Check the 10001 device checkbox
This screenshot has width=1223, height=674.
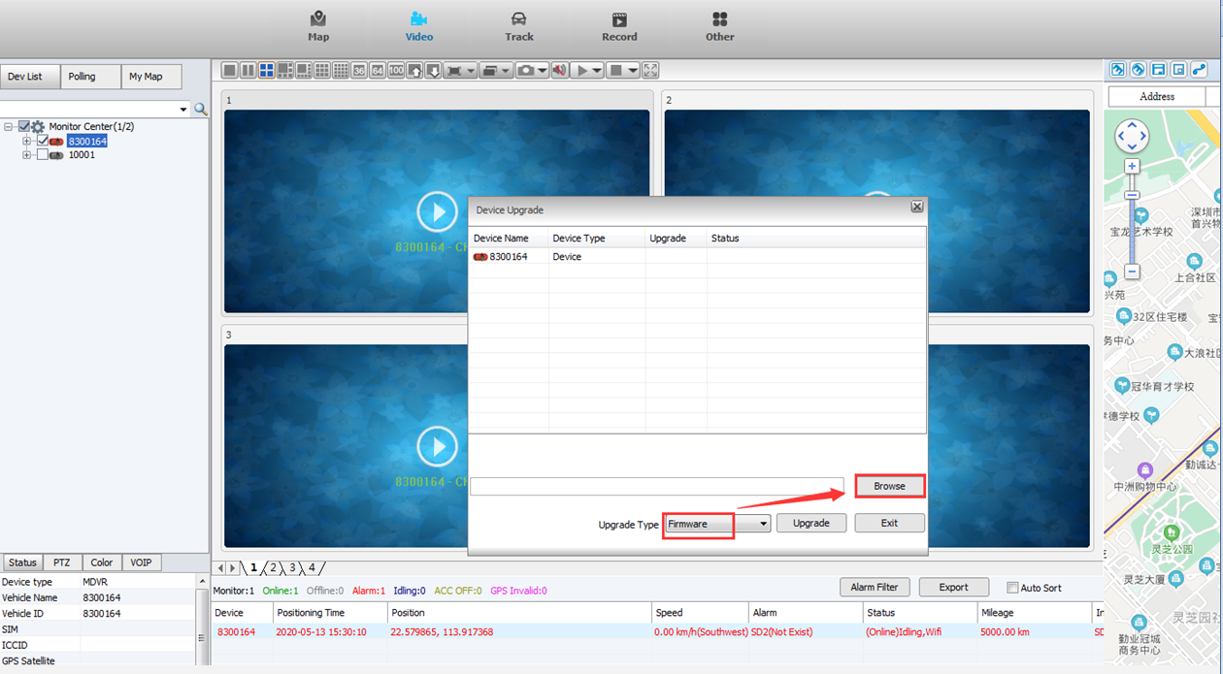coord(42,154)
